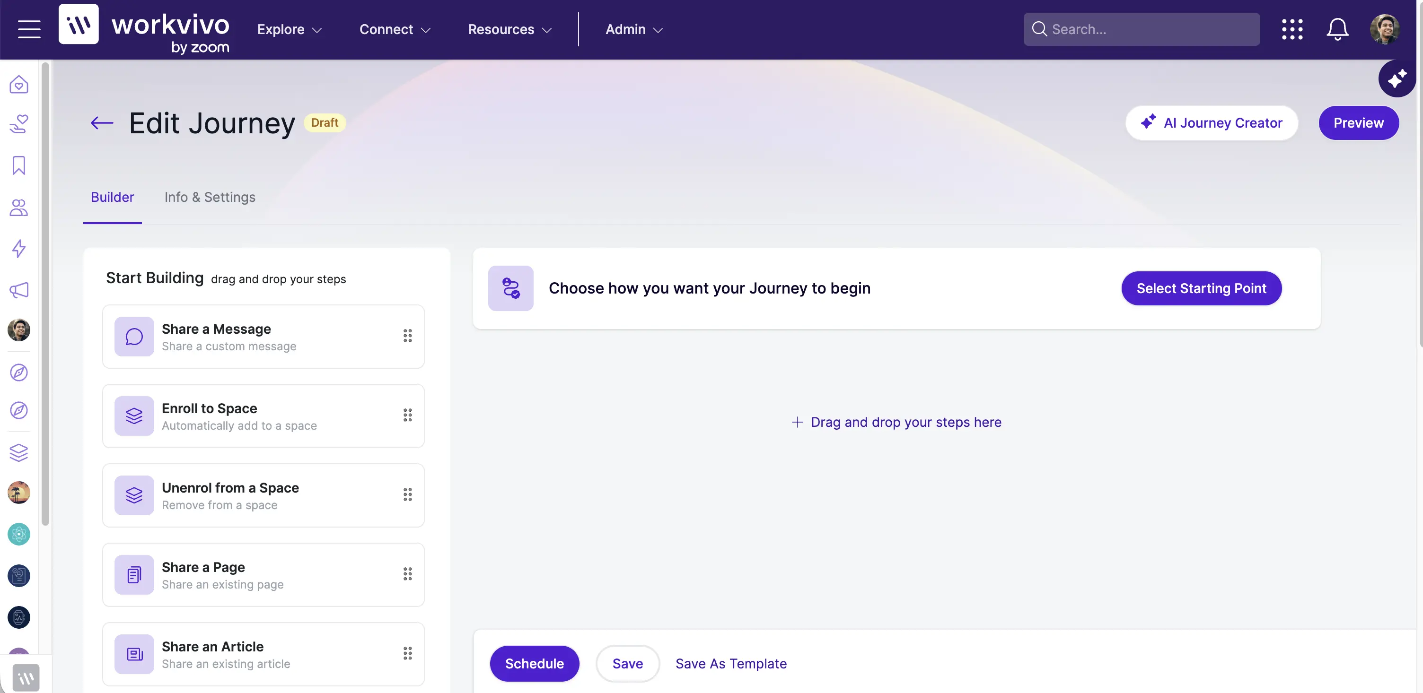Open the ID badge space in sidebar
This screenshot has height=693, width=1423.
(19, 575)
